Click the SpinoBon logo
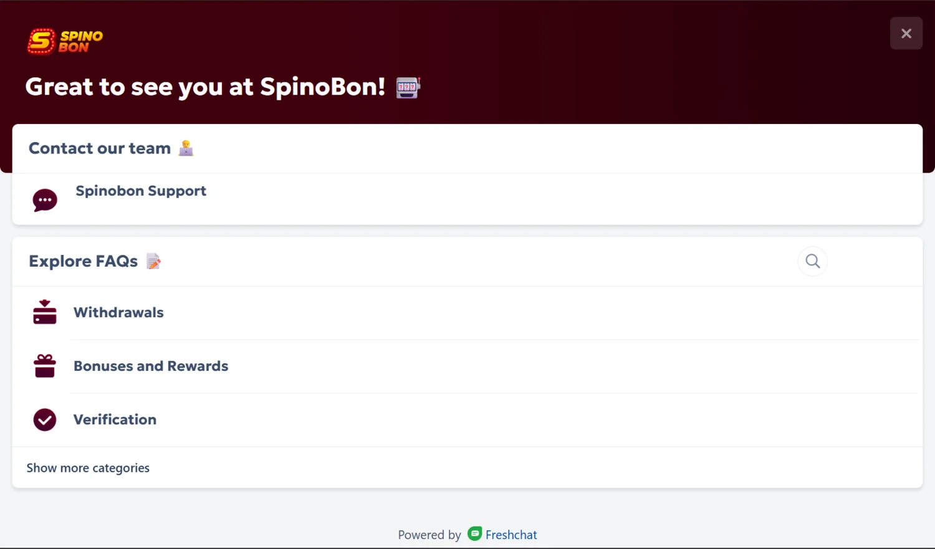The height and width of the screenshot is (549, 935). [x=64, y=40]
